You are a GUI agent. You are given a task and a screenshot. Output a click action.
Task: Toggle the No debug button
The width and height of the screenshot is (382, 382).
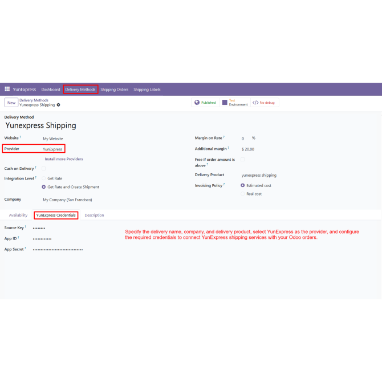coord(265,103)
